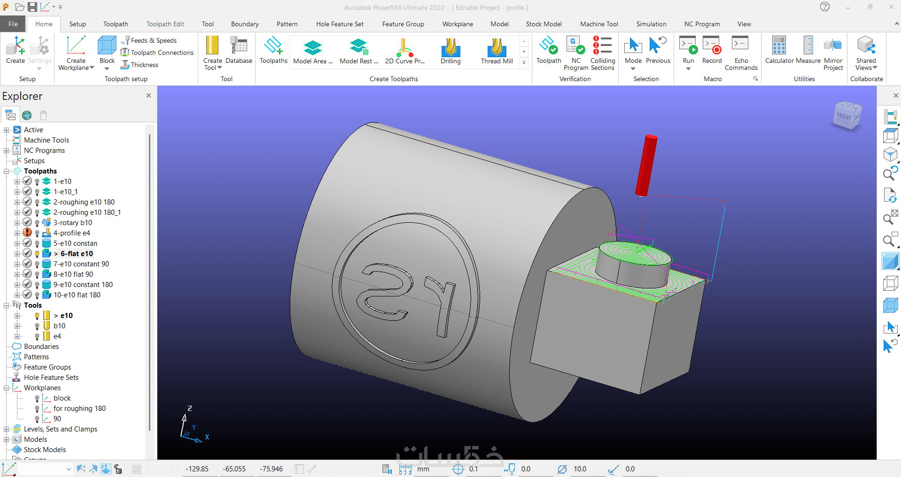
Task: Toggle light bulb for workplane 90
Action: tap(37, 419)
